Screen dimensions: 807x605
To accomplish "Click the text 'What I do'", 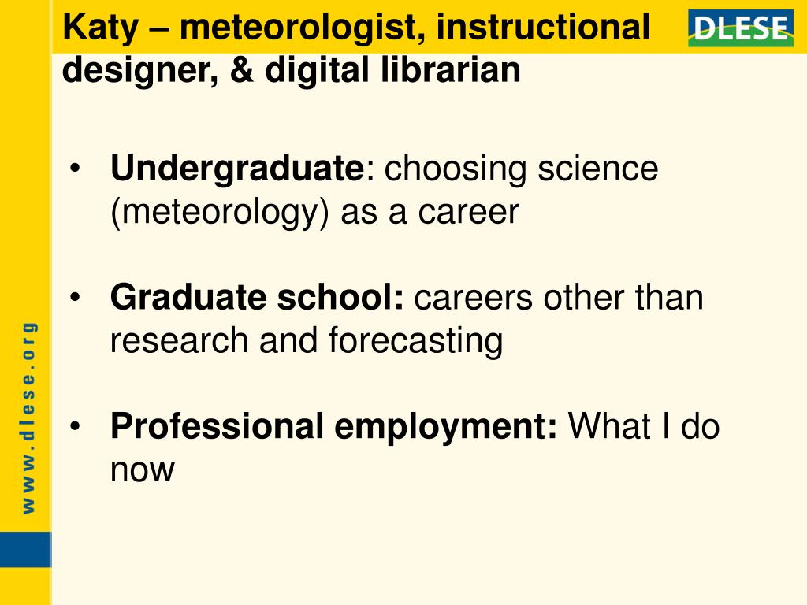I will tap(643, 426).
